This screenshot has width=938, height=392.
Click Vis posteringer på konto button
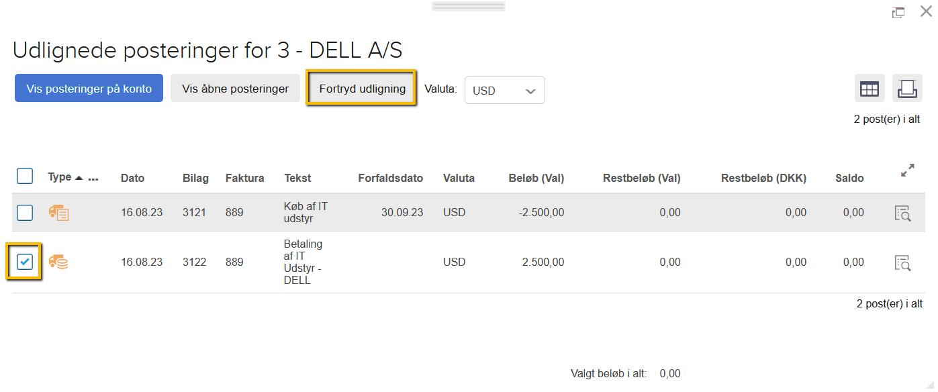[x=89, y=89]
